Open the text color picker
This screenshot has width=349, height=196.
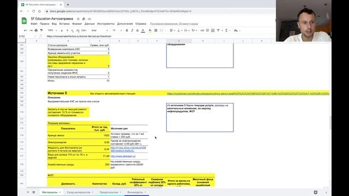point(143,30)
